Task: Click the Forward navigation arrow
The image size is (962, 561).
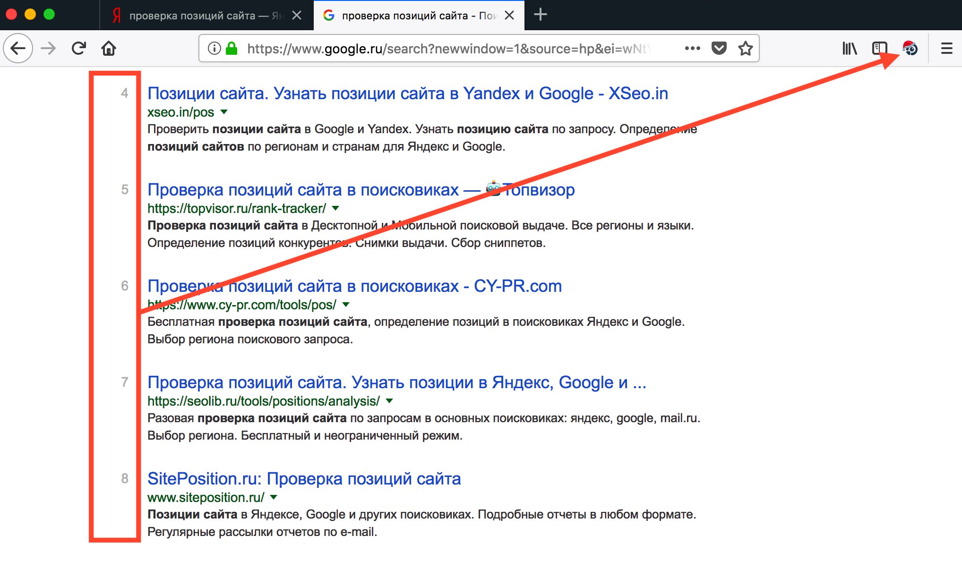Action: tap(48, 48)
